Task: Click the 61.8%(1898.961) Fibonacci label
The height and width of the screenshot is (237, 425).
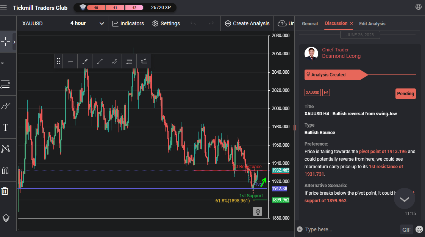Action: click(x=233, y=201)
